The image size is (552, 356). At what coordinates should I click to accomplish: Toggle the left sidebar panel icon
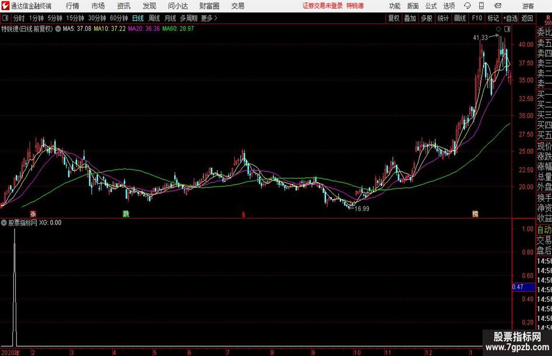click(5, 18)
